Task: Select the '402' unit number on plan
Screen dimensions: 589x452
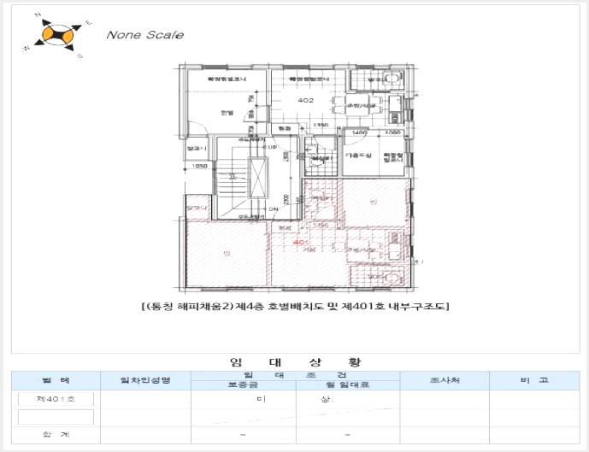Action: coord(305,100)
